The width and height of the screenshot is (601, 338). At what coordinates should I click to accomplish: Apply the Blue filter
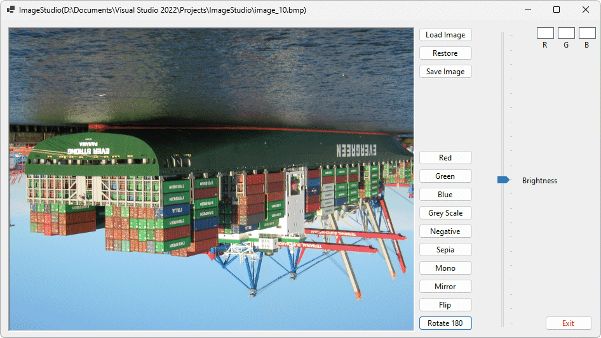(x=445, y=195)
